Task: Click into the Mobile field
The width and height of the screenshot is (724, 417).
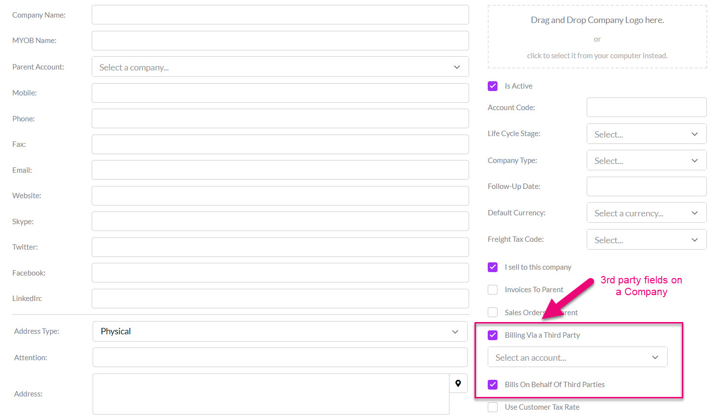Action: point(280,93)
